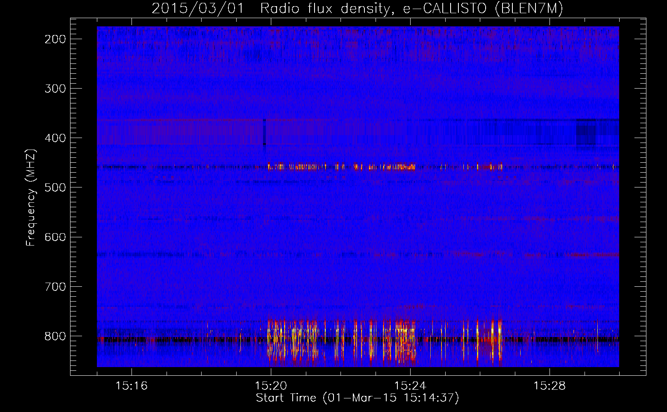Click the 15:28 time tick label

550,386
